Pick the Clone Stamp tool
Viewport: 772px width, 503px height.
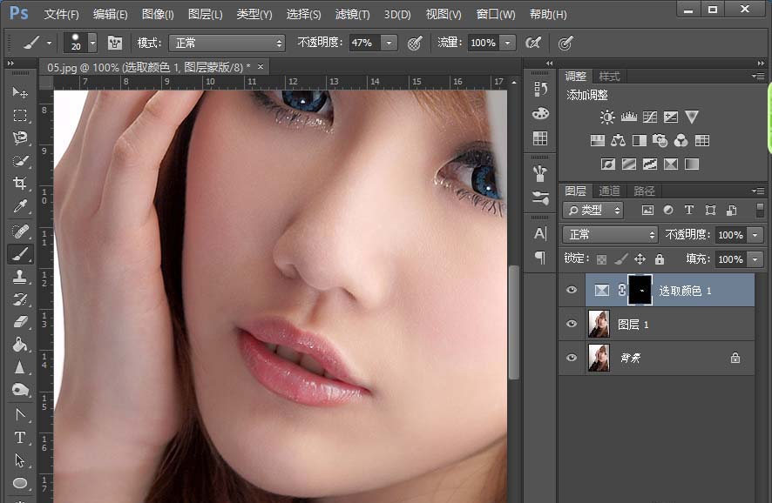(20, 277)
